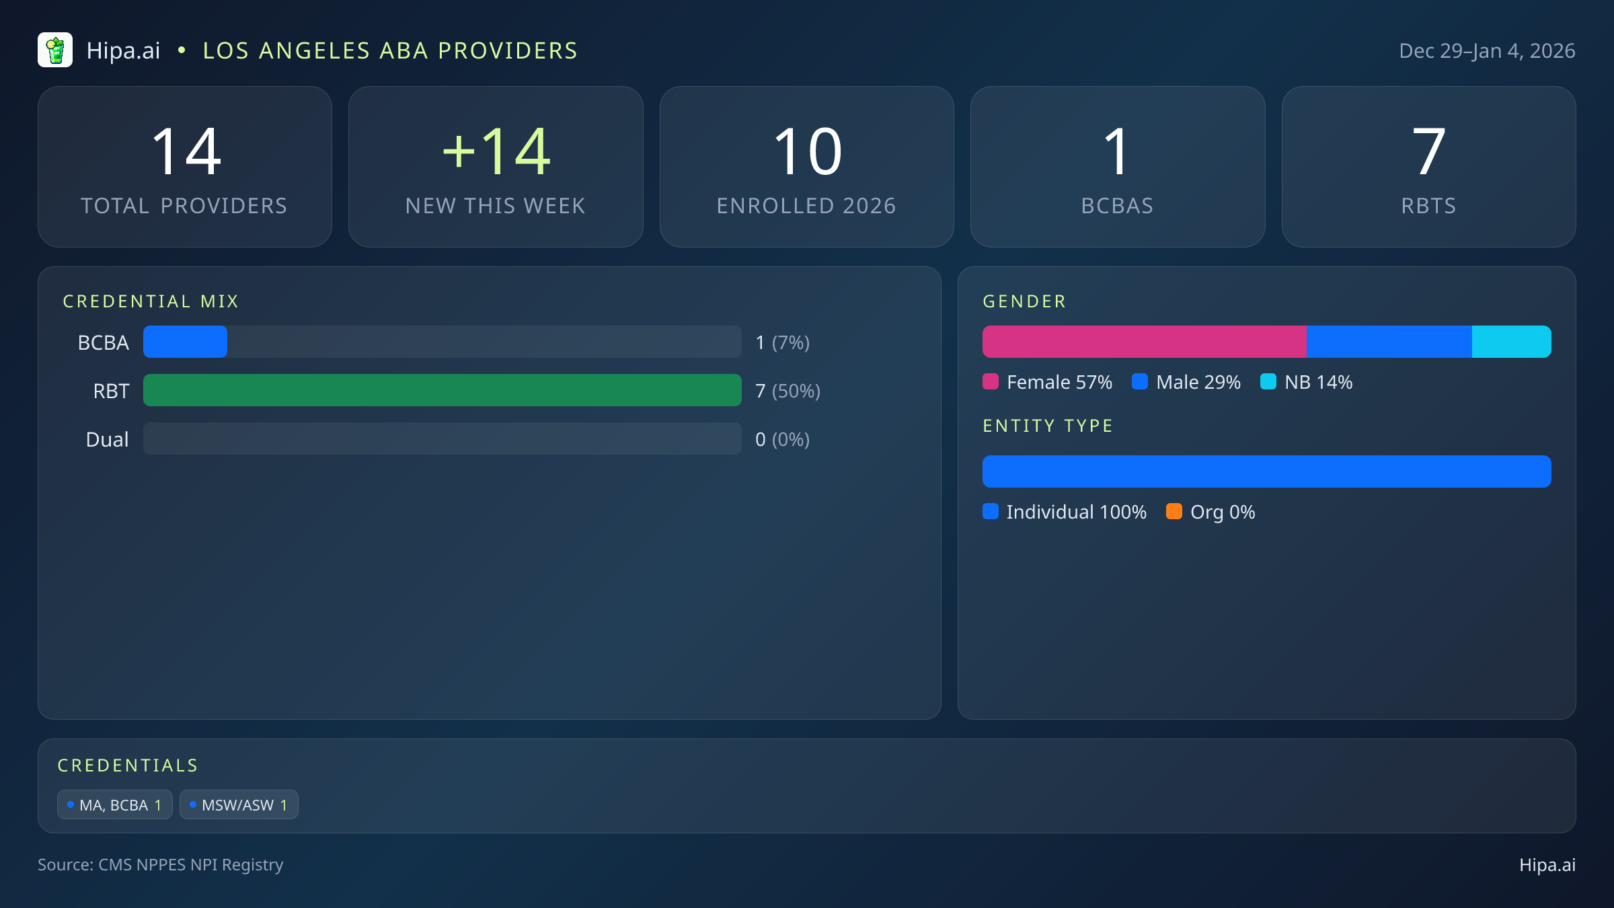Expand the Gender section
The width and height of the screenshot is (1614, 908).
pos(1024,301)
